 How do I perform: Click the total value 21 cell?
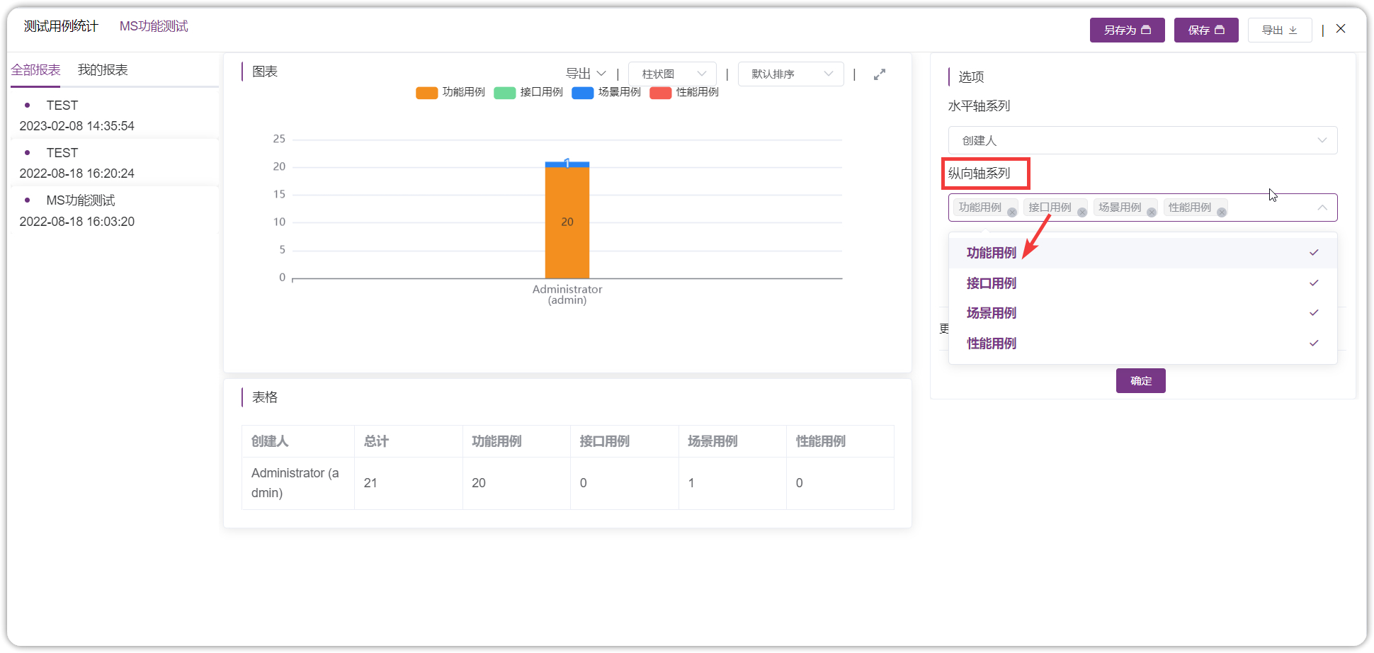(408, 483)
